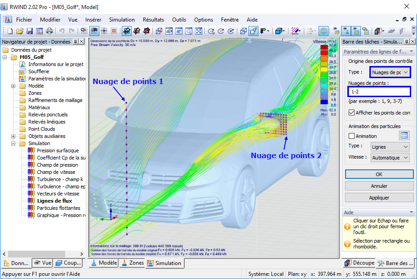Screen dimensions: 417x279
Task: Click the Redo arrow icon
Action: [71, 31]
